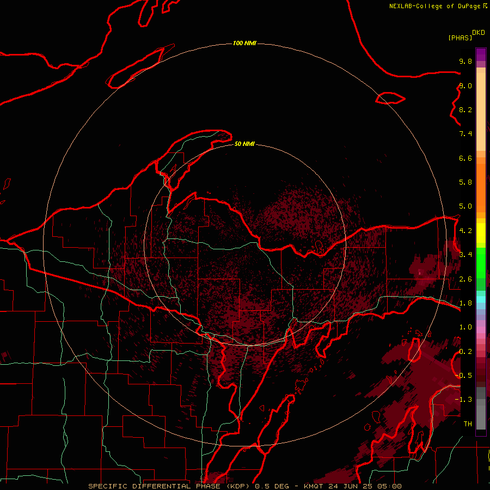Click the TH label on the color scale
This screenshot has width=490, height=490.
click(468, 424)
